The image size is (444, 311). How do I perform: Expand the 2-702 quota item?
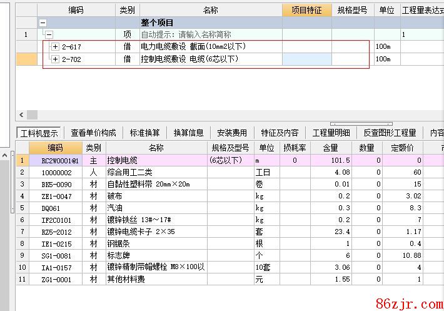coord(56,59)
